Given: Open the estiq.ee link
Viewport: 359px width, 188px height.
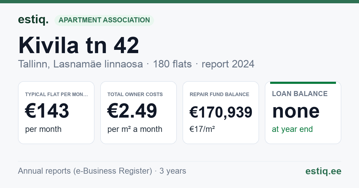Looking at the screenshot, I should point(323,171).
